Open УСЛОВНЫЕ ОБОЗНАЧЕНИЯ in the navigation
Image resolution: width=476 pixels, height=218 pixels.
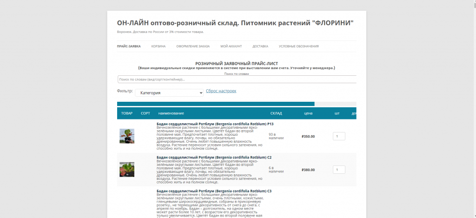pyautogui.click(x=298, y=46)
